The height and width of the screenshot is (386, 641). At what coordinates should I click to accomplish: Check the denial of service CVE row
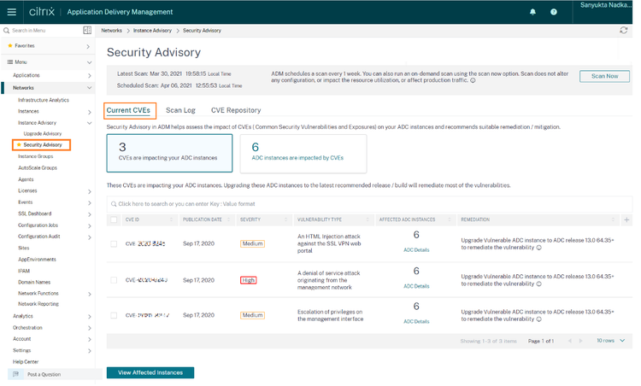[114, 280]
